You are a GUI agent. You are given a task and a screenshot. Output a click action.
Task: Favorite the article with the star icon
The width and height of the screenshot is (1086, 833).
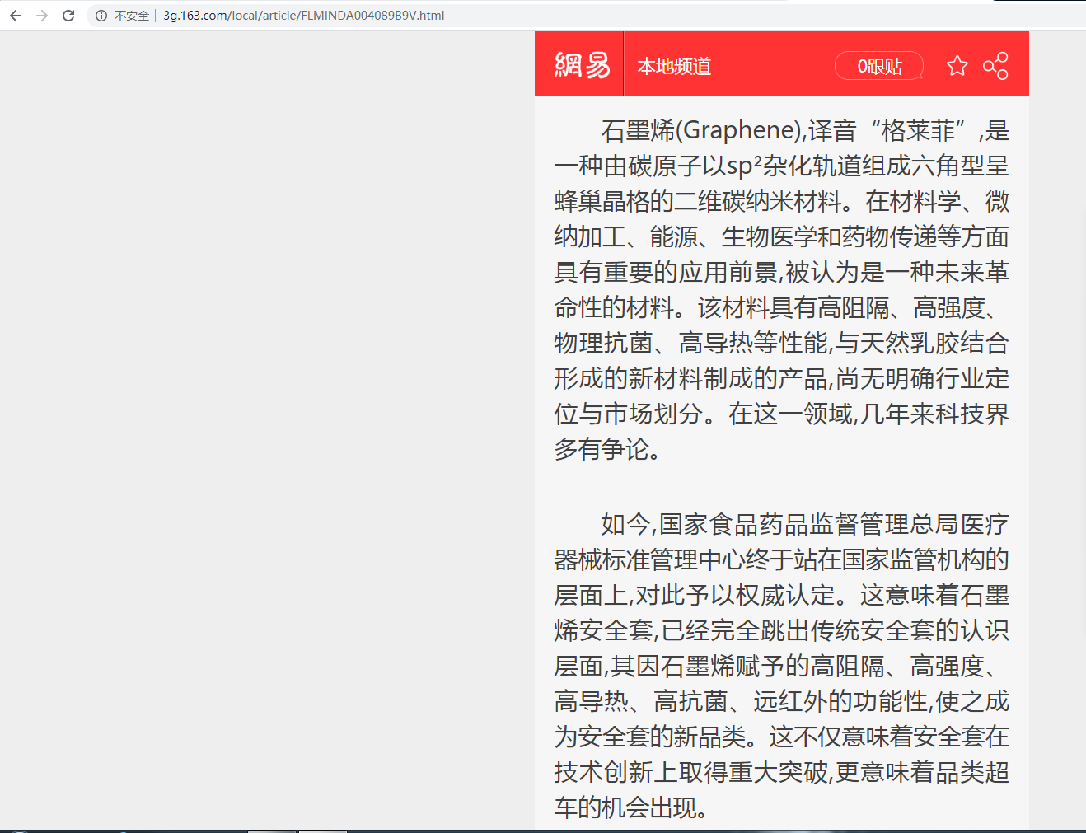pyautogui.click(x=957, y=66)
